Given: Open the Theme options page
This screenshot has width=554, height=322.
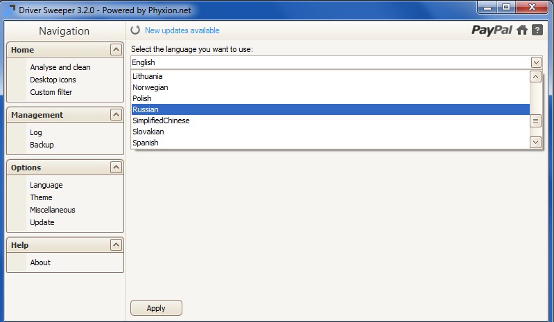Looking at the screenshot, I should (x=41, y=197).
